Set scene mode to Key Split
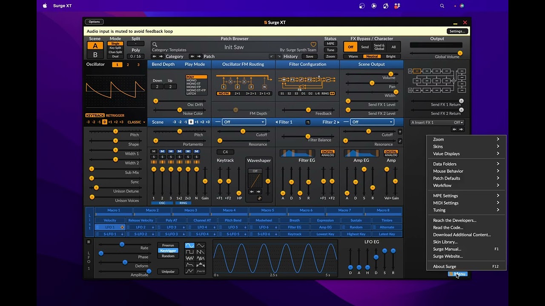545x306 pixels. point(115,48)
